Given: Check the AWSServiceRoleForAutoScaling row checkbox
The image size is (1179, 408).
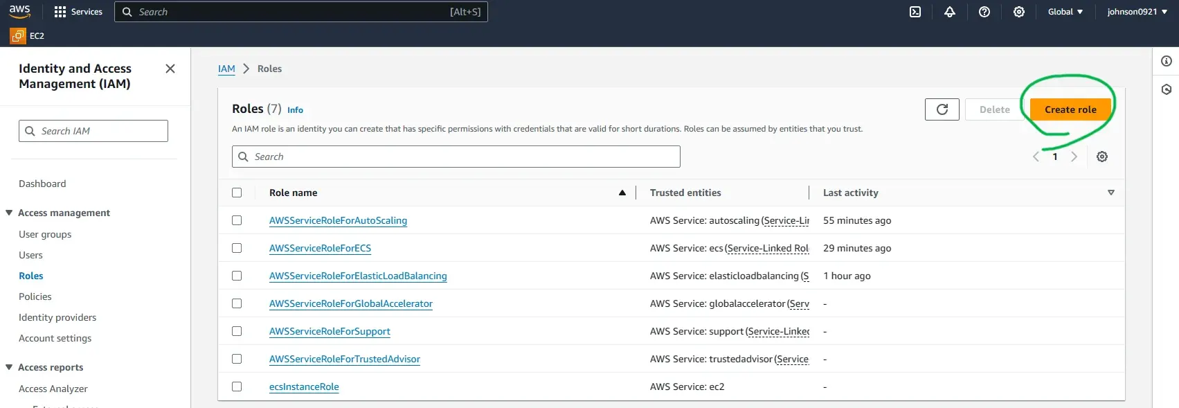Looking at the screenshot, I should pos(237,220).
